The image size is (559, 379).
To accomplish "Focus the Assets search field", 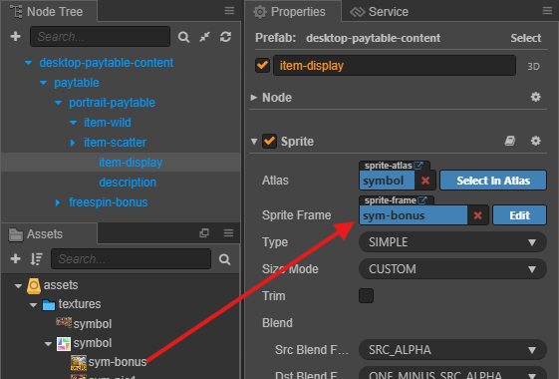I will tap(131, 258).
